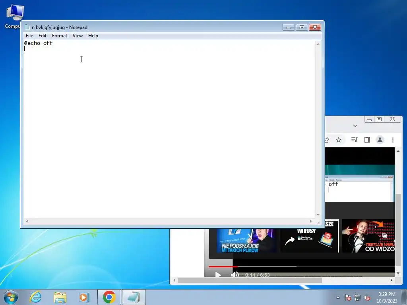Viewport: 407px width, 305px height.
Task: Open Windows Media Player from taskbar
Action: pos(84,297)
